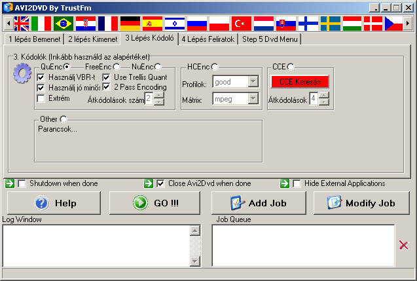Select the HCEnc encoder radio button
417x281 pixels.
pyautogui.click(x=214, y=67)
